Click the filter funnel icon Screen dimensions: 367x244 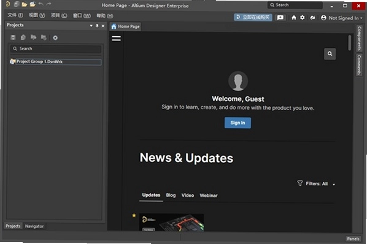click(x=300, y=183)
